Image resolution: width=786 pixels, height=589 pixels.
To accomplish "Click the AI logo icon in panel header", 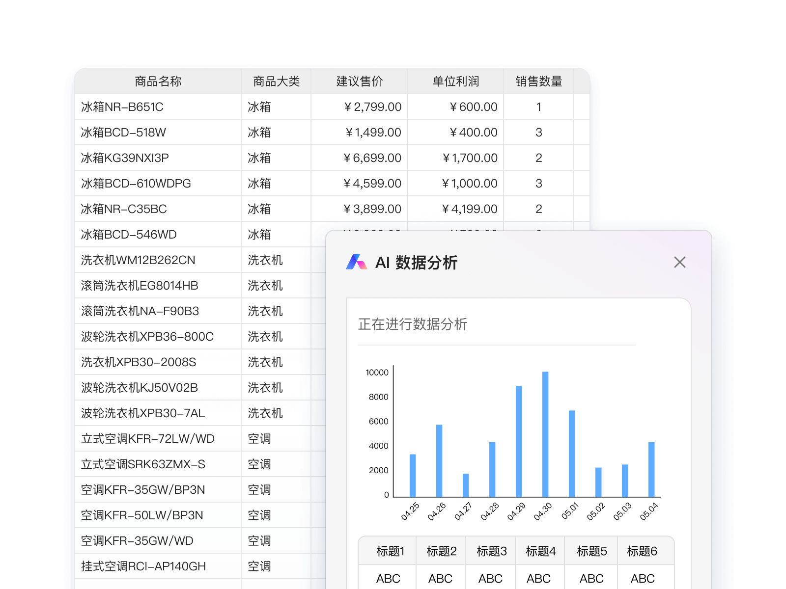I will tap(357, 262).
